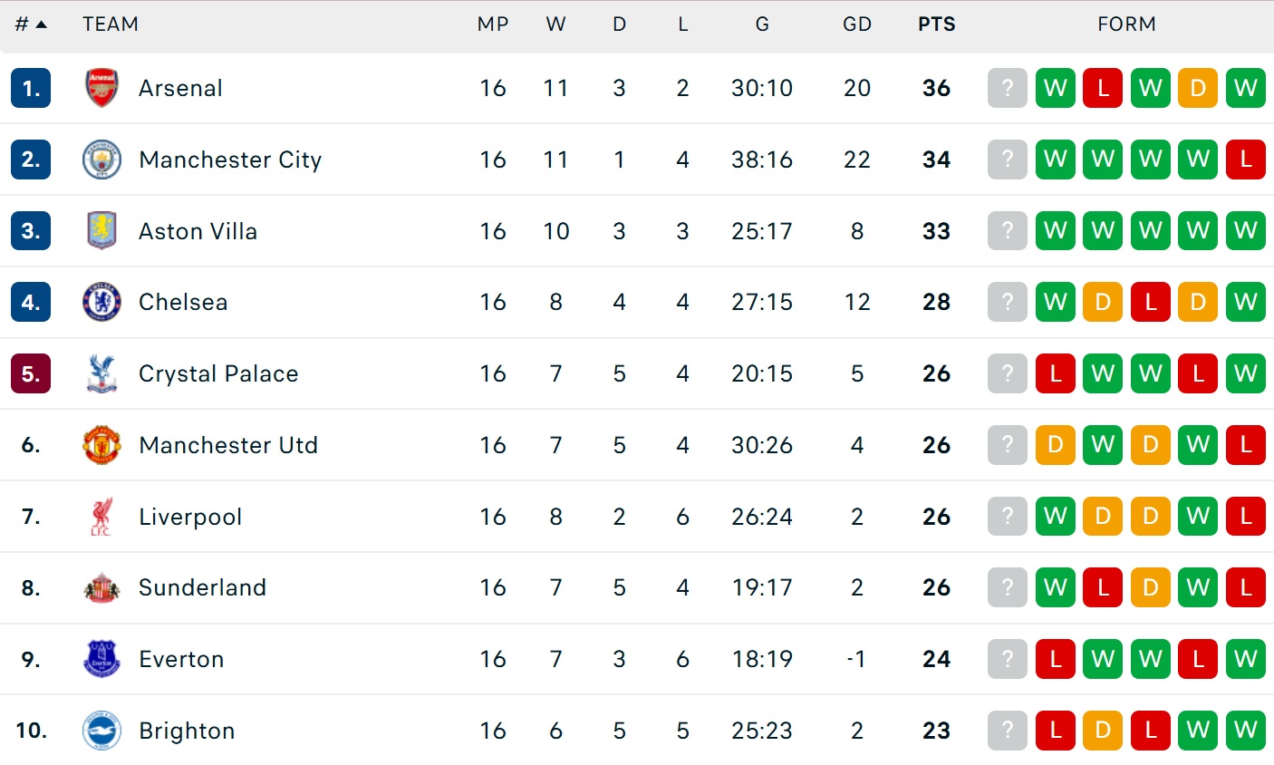Click the Brighton club badge
Viewport: 1274px width, 765px height.
(x=101, y=731)
